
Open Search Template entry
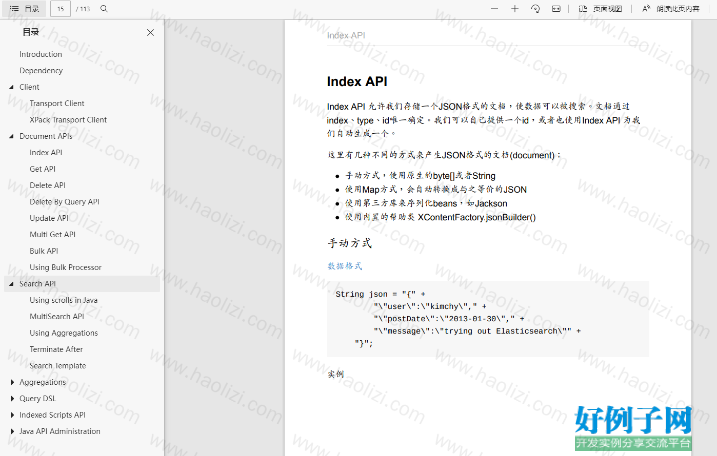pos(58,366)
